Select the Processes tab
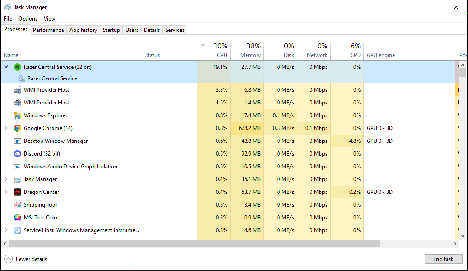Screen dimensions: 468x271 (x=16, y=29)
